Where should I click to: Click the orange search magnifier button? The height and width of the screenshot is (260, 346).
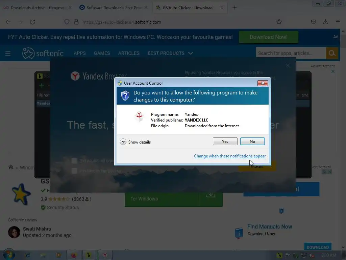[332, 53]
